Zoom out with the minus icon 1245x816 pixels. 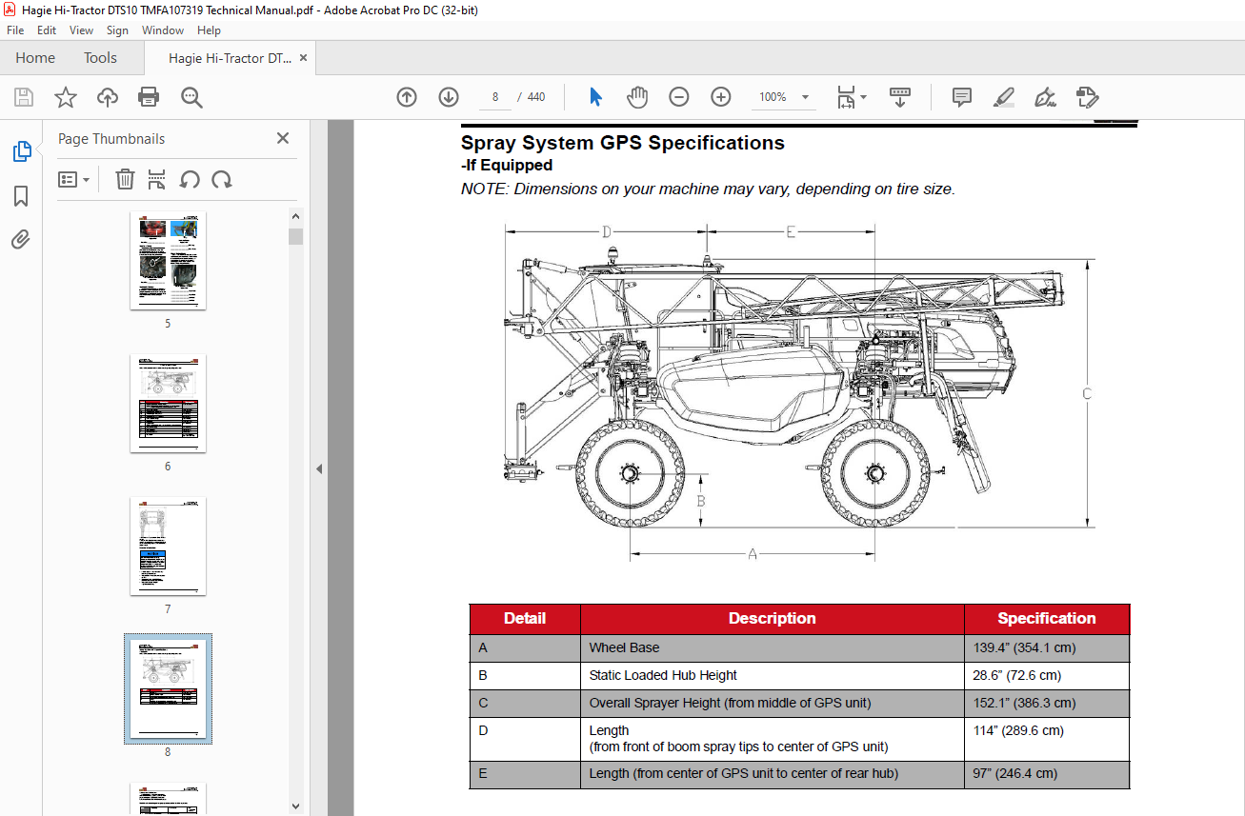[678, 97]
